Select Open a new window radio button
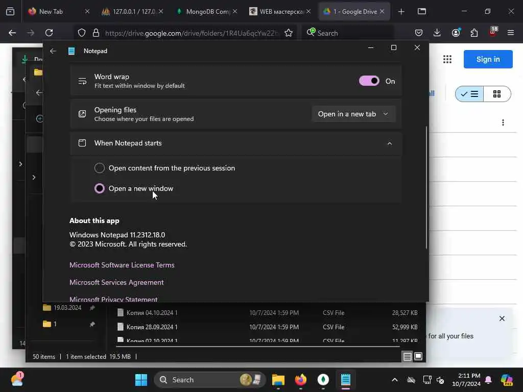This screenshot has height=392, width=523. 100,188
